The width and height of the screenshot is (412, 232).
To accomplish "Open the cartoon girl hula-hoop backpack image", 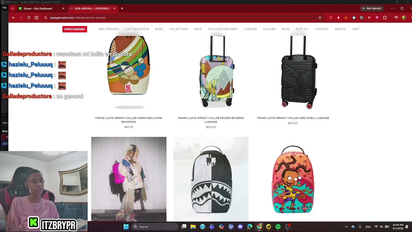I will coord(293,179).
